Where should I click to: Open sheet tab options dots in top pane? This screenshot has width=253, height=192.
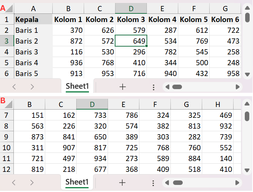point(153,87)
